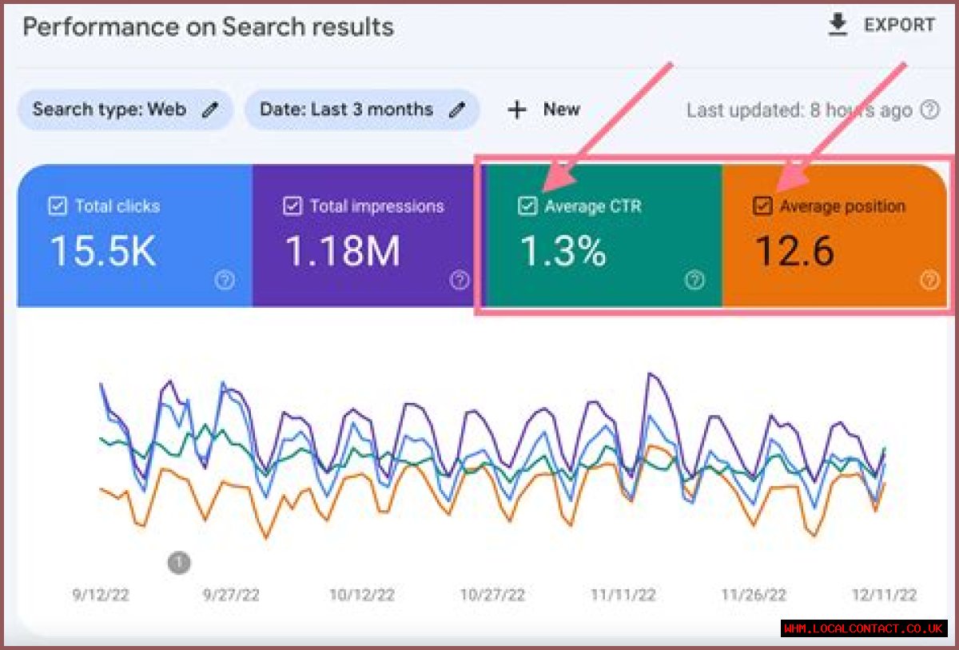959x650 pixels.
Task: Open the Date: Last 3 months filter chip
Action: click(362, 110)
